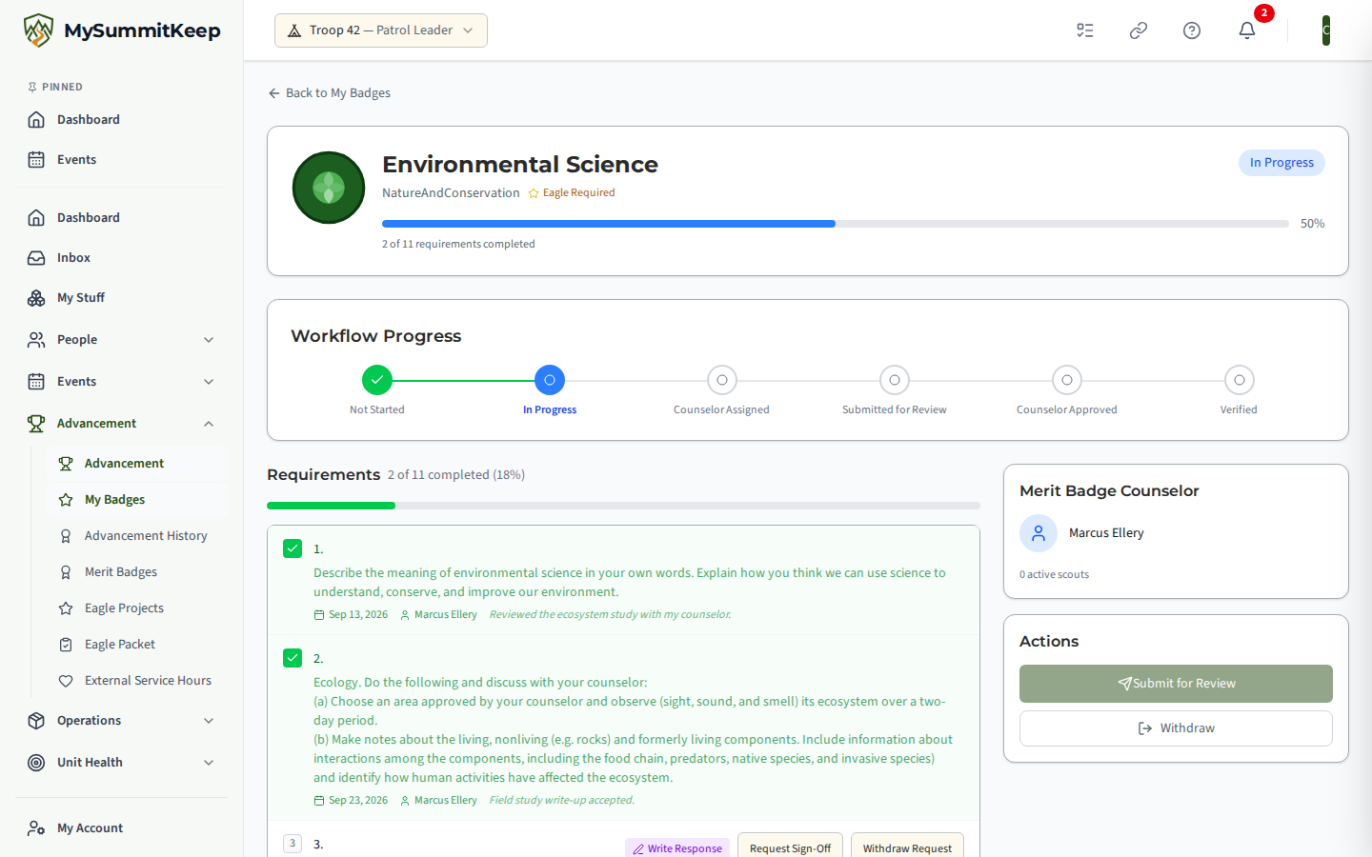Open My Stuff

click(122, 298)
